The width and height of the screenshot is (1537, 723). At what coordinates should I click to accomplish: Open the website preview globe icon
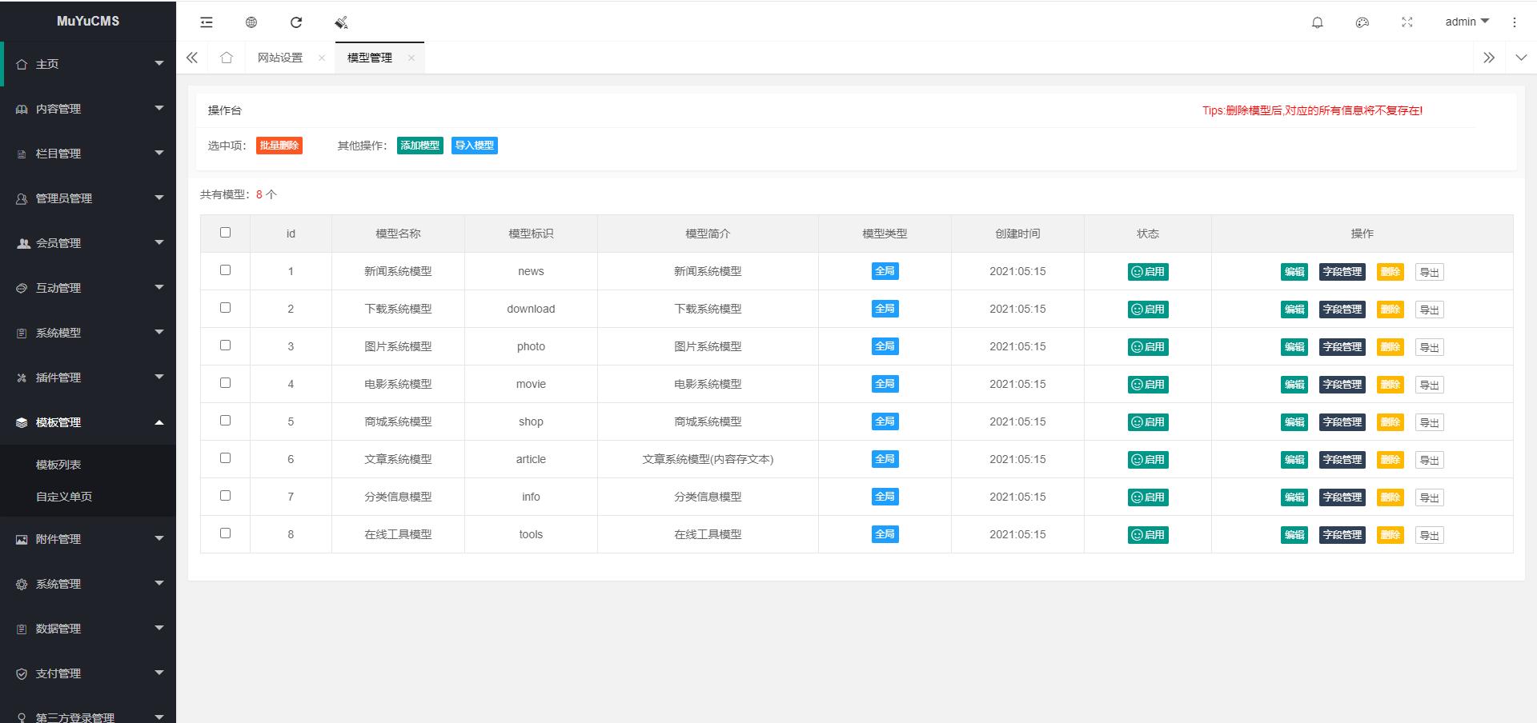tap(251, 22)
